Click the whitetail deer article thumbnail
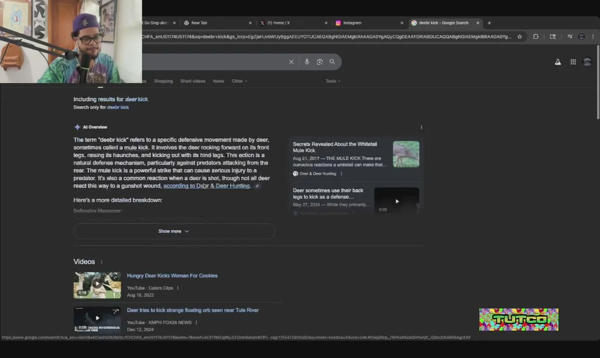The width and height of the screenshot is (600, 358). pos(406,154)
